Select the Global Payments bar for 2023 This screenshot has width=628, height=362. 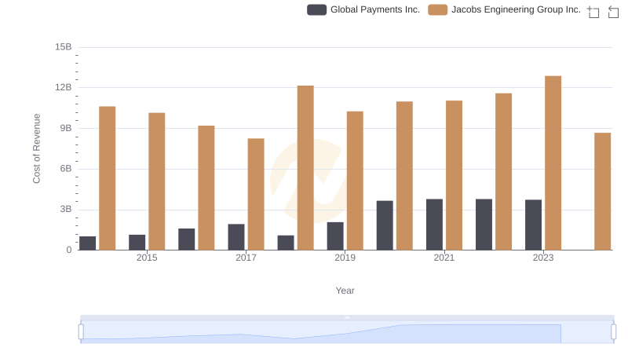533,225
